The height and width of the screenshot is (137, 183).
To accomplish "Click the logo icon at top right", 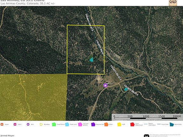I will pyautogui.click(x=173, y=3).
